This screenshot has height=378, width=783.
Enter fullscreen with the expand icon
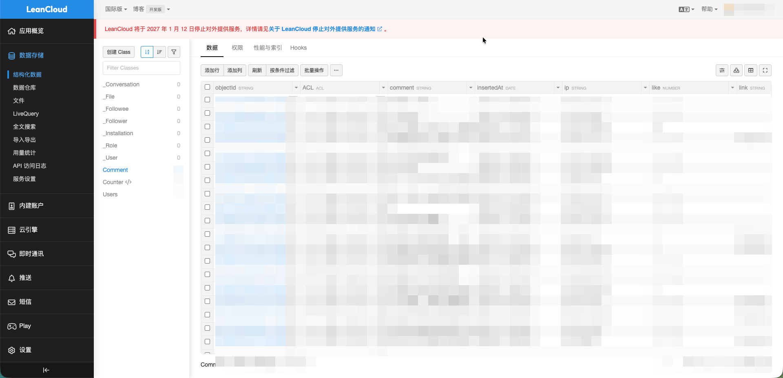coord(765,70)
